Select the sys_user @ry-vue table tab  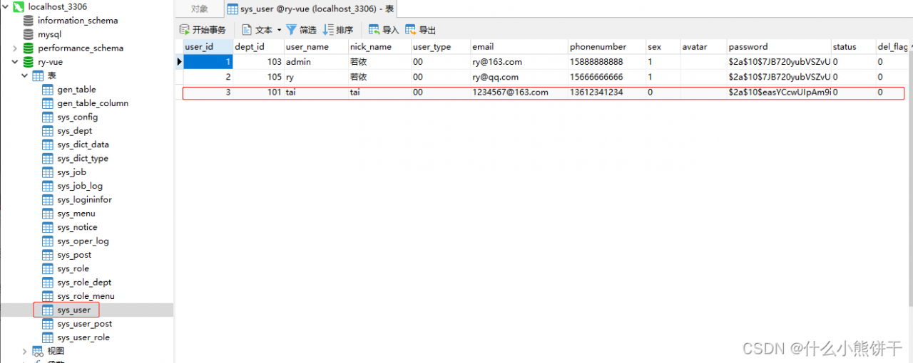(310, 9)
